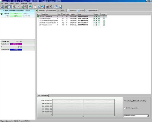The width and height of the screenshot is (152, 122).
Task: Click the second grey disk test icon
Action: click(x=18, y=7)
